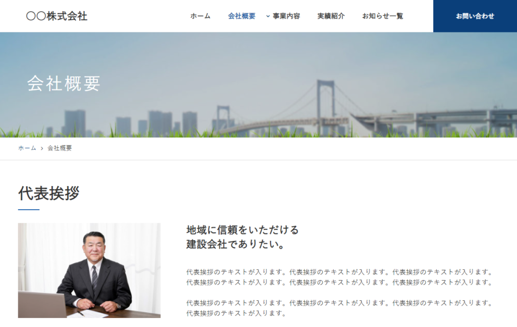Viewport: 517px width, 327px height.
Task: Click the 〇〇株式会社 site logo
Action: (57, 16)
